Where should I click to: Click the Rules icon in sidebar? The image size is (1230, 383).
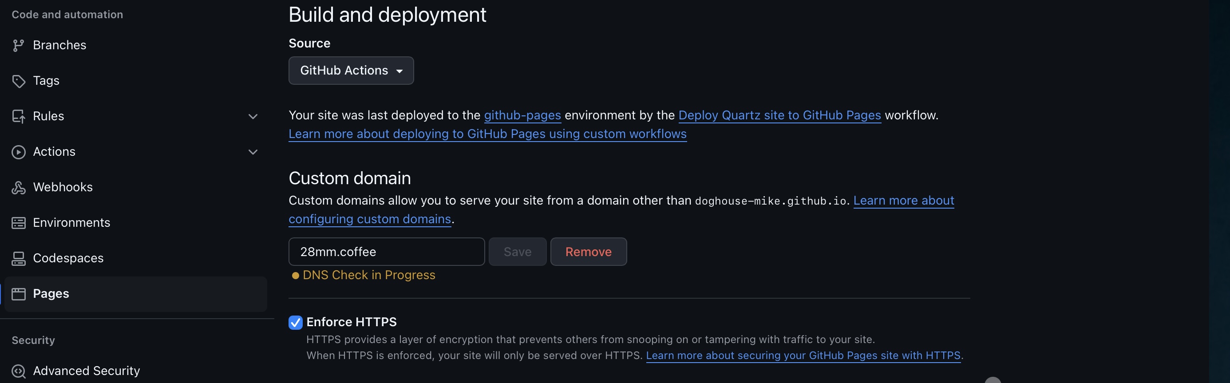[x=18, y=117]
